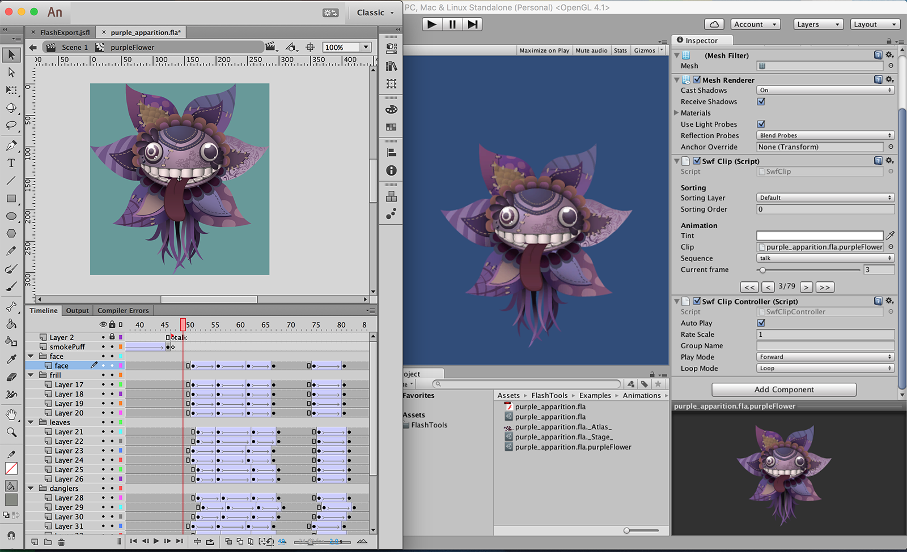Open the Sequence dropdown showing talk
Image resolution: width=907 pixels, height=552 pixels.
(825, 258)
